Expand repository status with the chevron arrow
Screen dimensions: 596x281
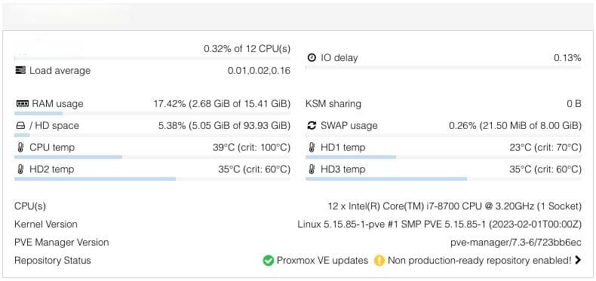[578, 260]
